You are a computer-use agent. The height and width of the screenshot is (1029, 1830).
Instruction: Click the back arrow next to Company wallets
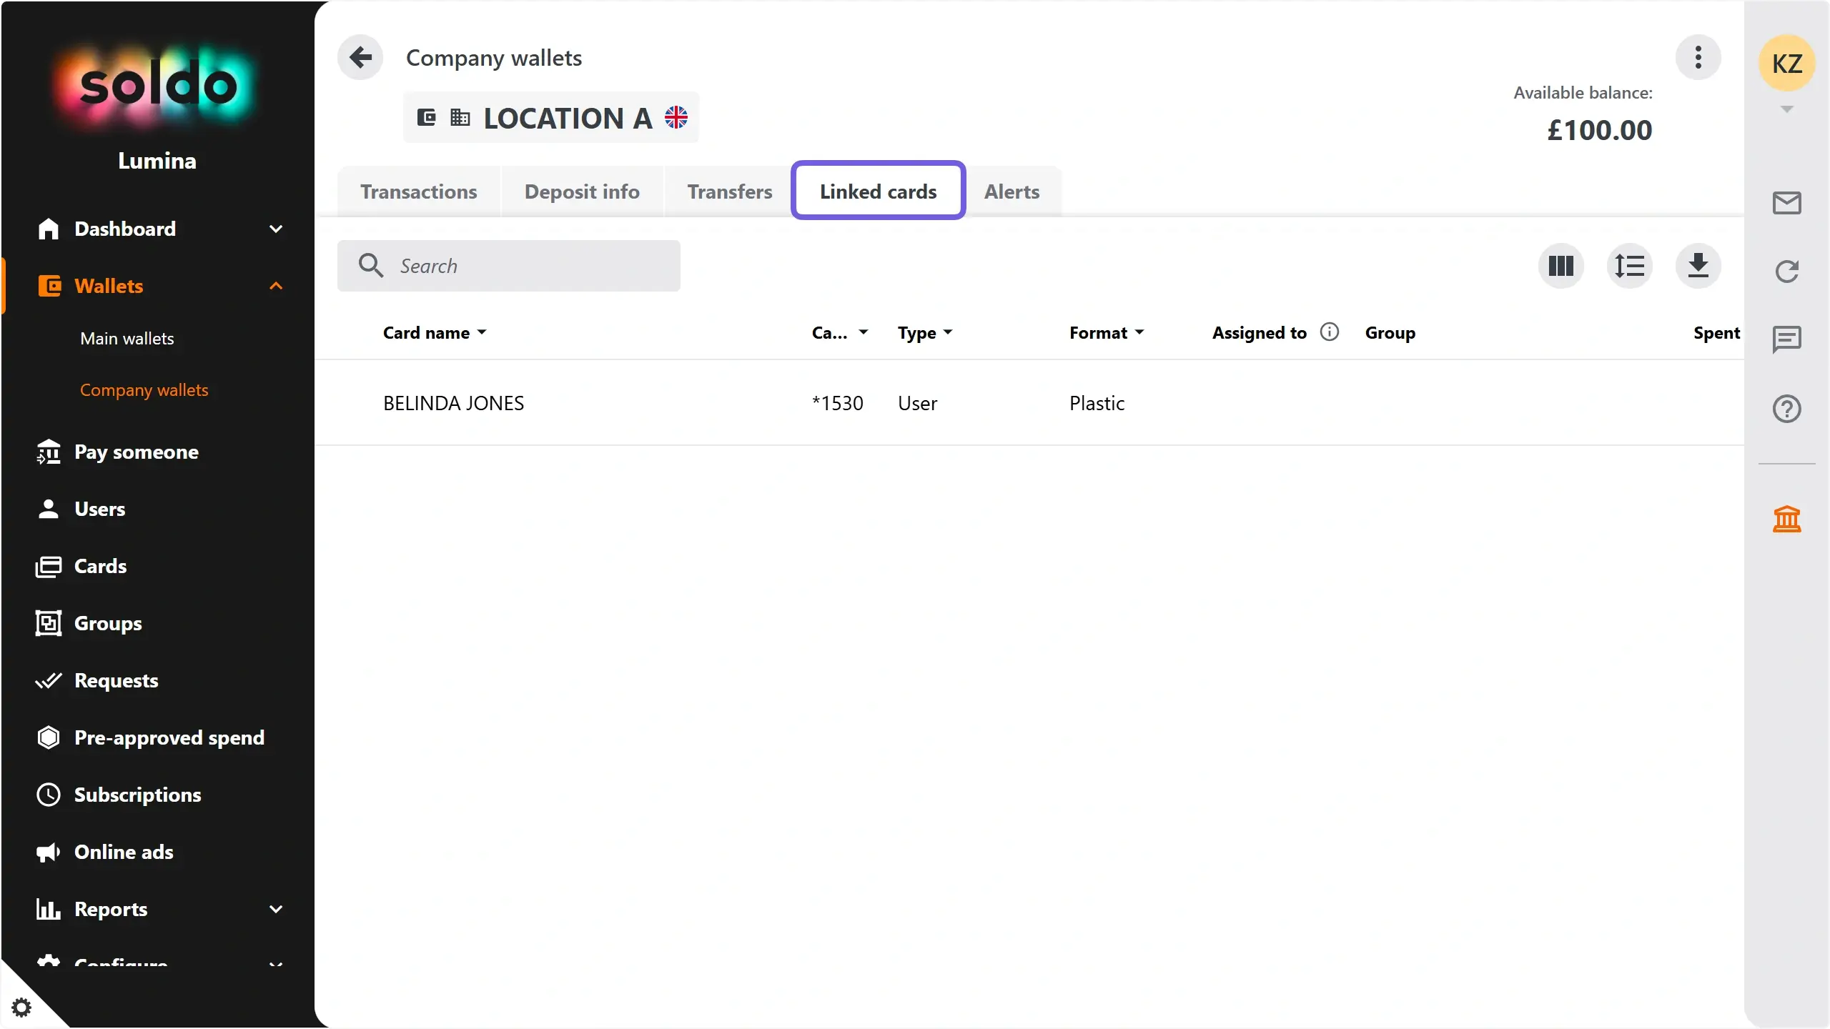tap(360, 57)
